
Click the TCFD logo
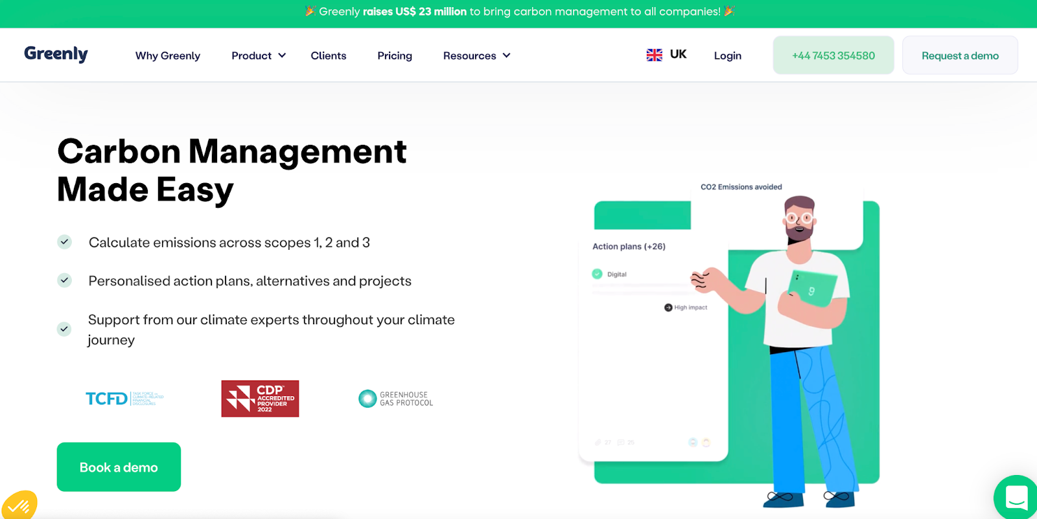pos(124,398)
